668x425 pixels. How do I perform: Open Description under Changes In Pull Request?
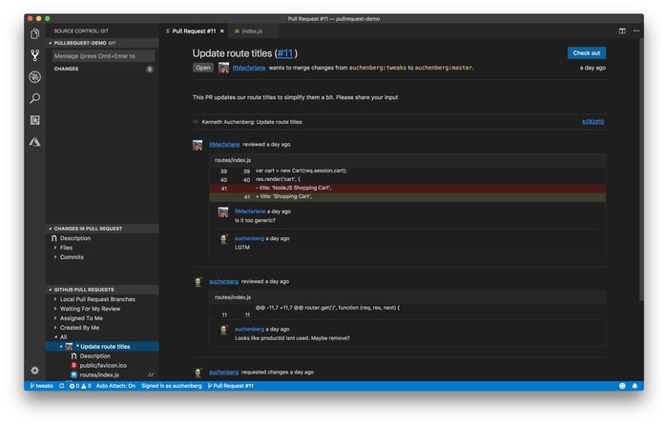(75, 238)
